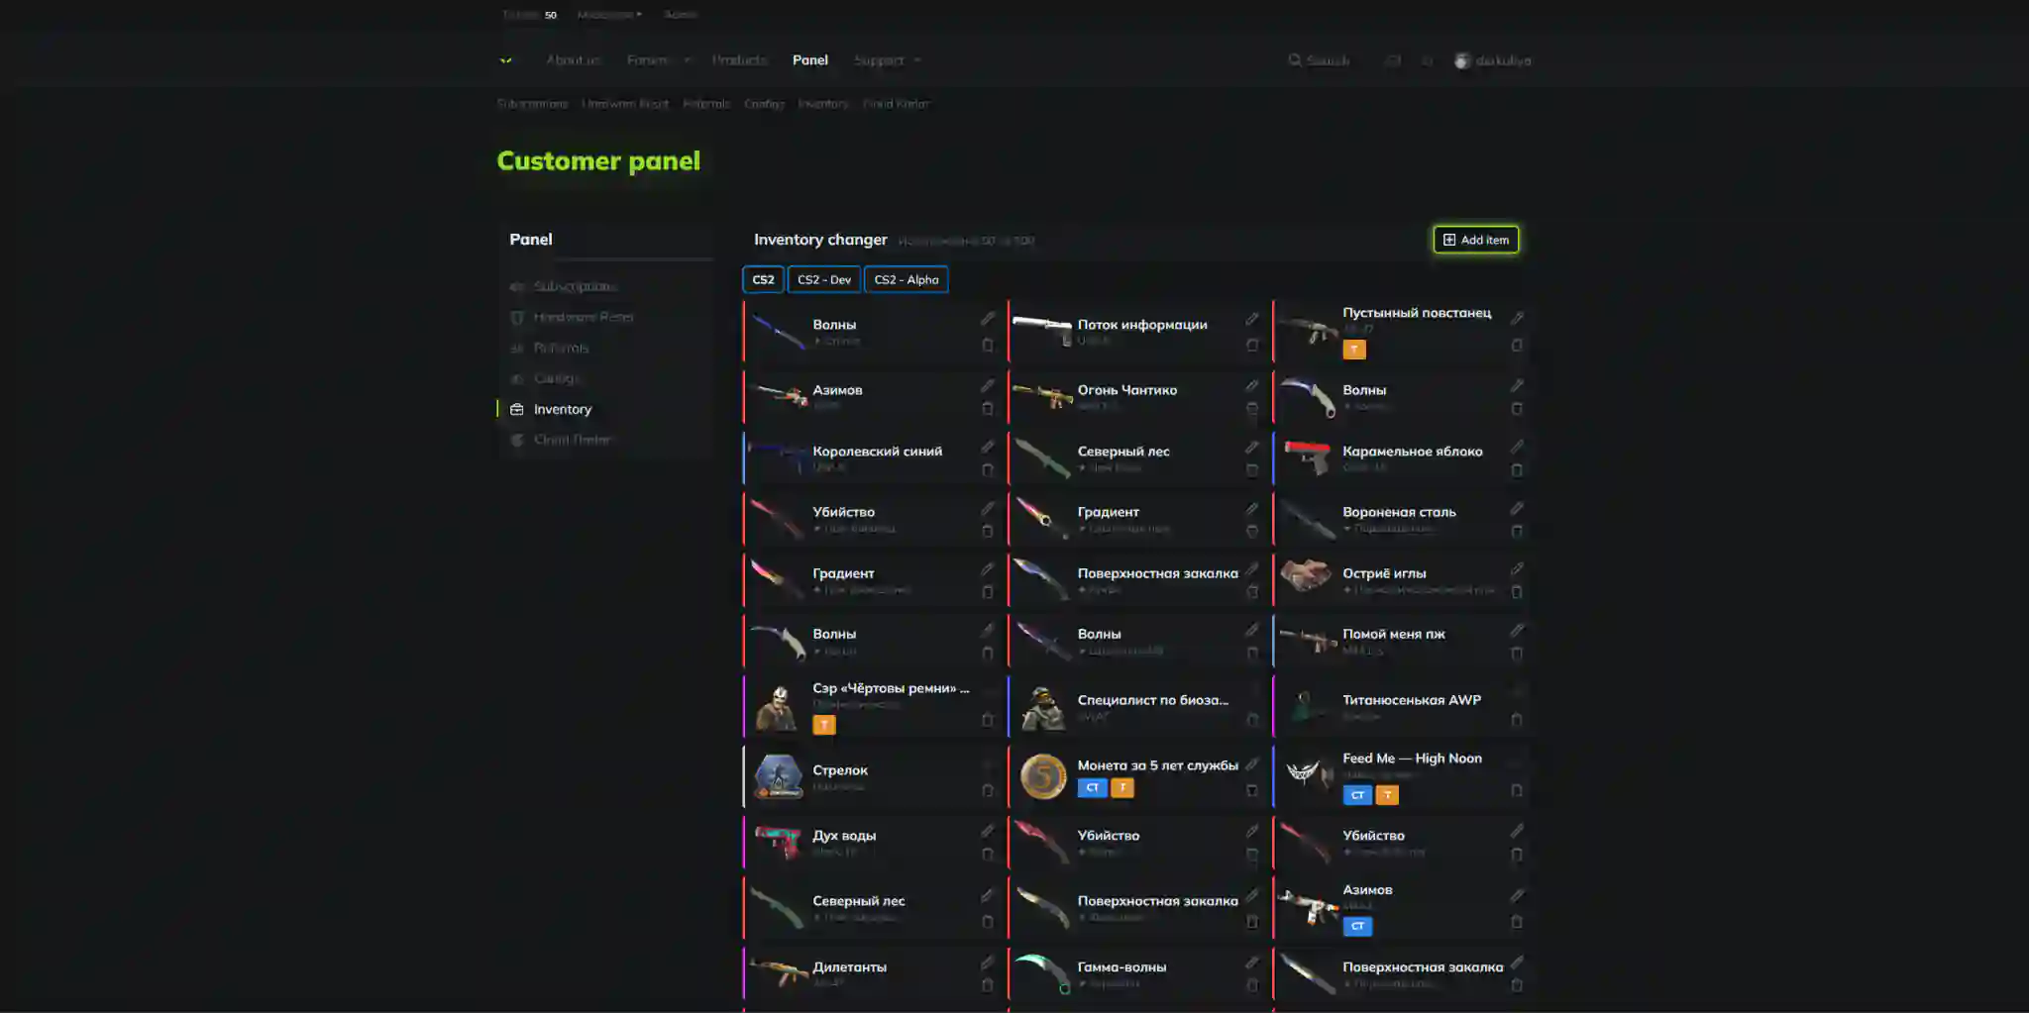2029x1013 pixels.
Task: Edit the Помой меня пж item
Action: 1517,630
